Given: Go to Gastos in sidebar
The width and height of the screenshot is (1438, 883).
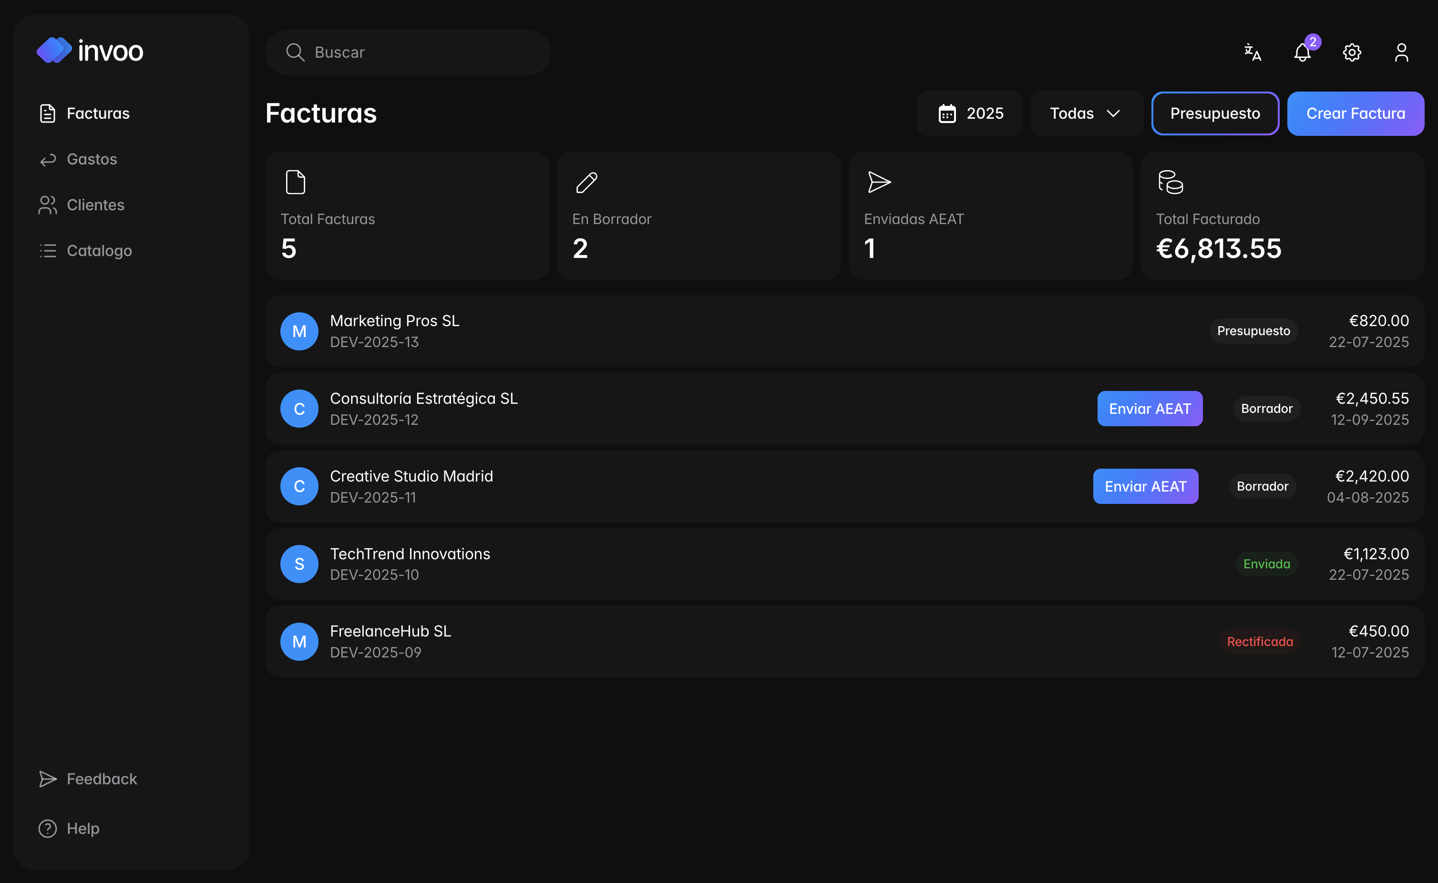Looking at the screenshot, I should [92, 159].
